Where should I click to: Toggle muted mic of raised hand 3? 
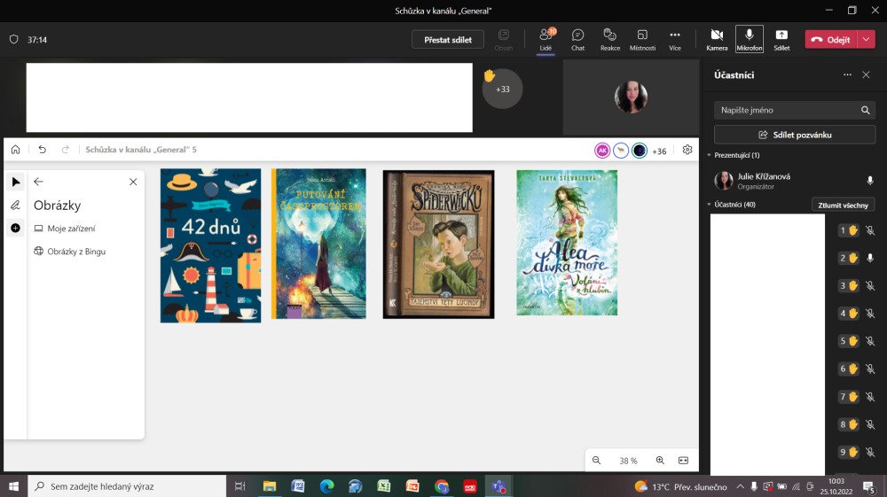pos(870,285)
